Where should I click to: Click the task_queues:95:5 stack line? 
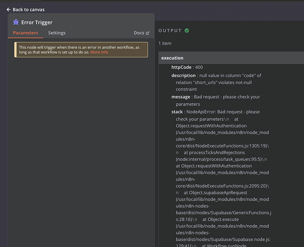point(221,159)
